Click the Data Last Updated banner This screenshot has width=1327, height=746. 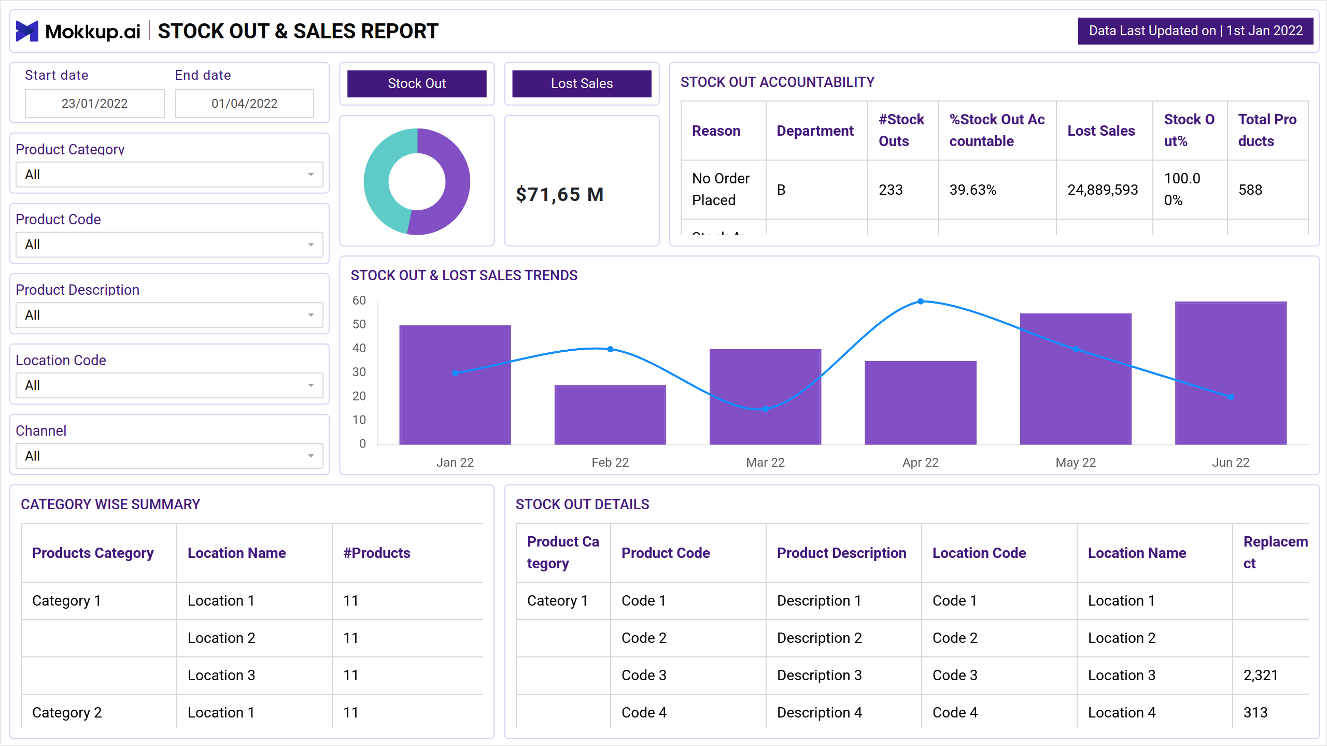click(x=1195, y=31)
